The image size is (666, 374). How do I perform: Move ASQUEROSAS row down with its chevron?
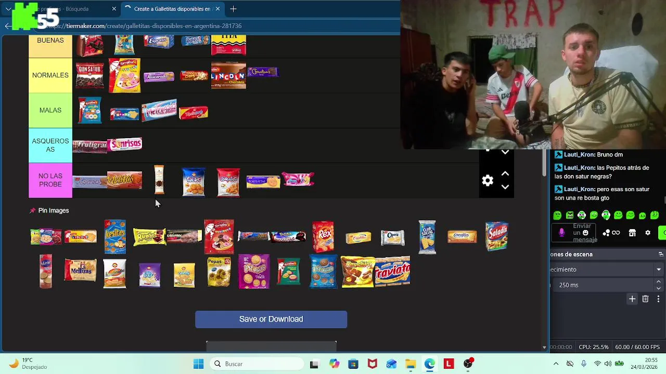click(x=505, y=152)
